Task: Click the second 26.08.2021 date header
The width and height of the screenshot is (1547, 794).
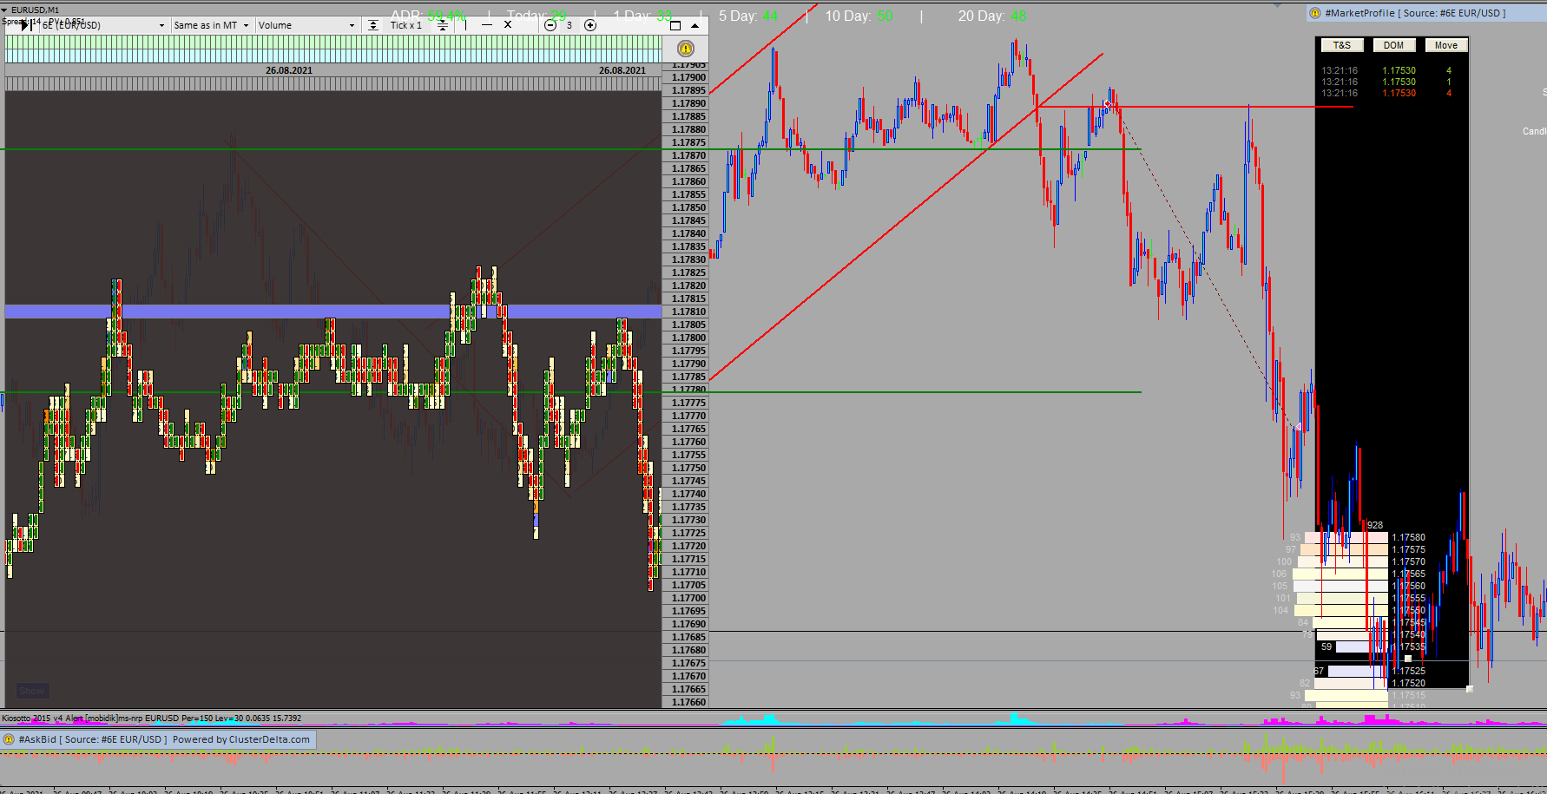Action: 622,70
